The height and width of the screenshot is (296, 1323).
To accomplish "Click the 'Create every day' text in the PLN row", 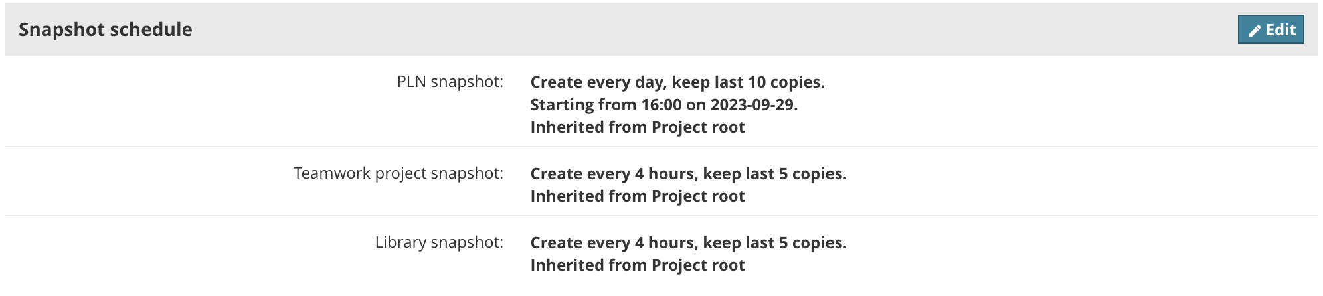I will (x=597, y=82).
